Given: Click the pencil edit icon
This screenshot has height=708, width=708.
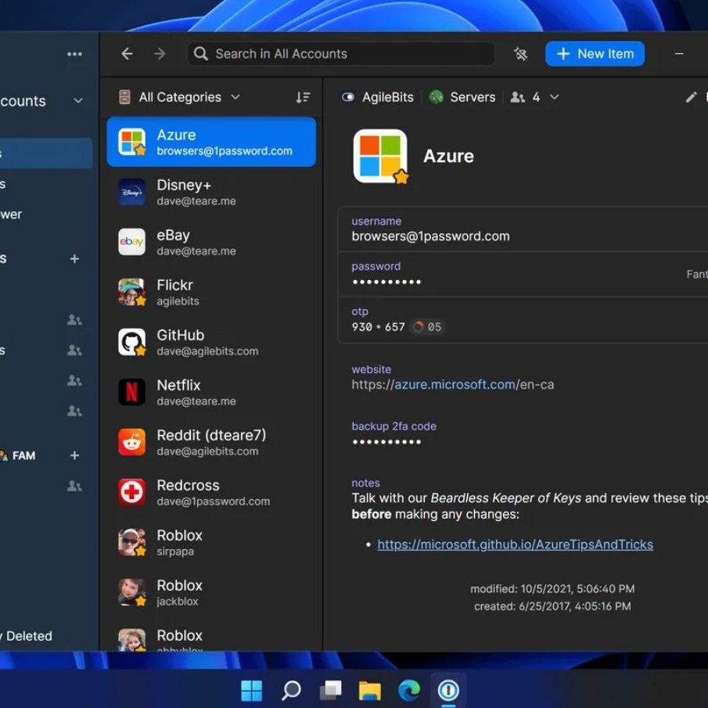Looking at the screenshot, I should (691, 98).
